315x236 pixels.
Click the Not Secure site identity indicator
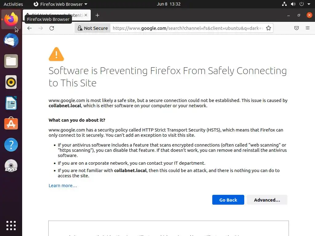point(92,28)
